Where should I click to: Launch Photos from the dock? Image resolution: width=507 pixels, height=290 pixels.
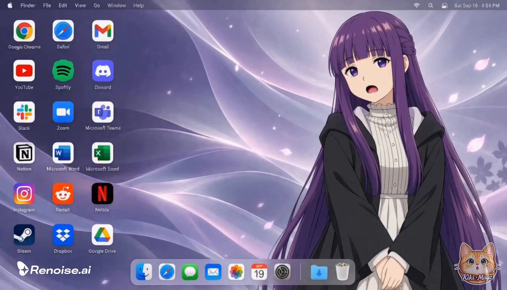click(236, 272)
